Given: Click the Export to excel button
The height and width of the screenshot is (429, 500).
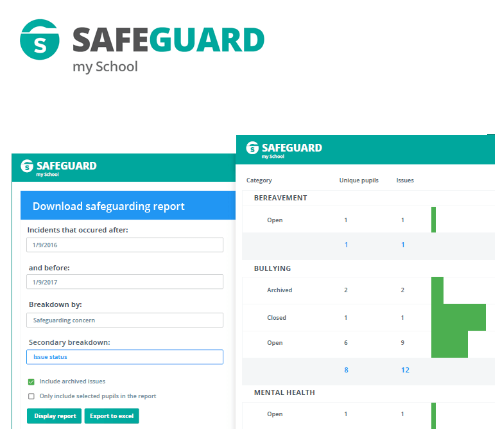Looking at the screenshot, I should [x=112, y=416].
